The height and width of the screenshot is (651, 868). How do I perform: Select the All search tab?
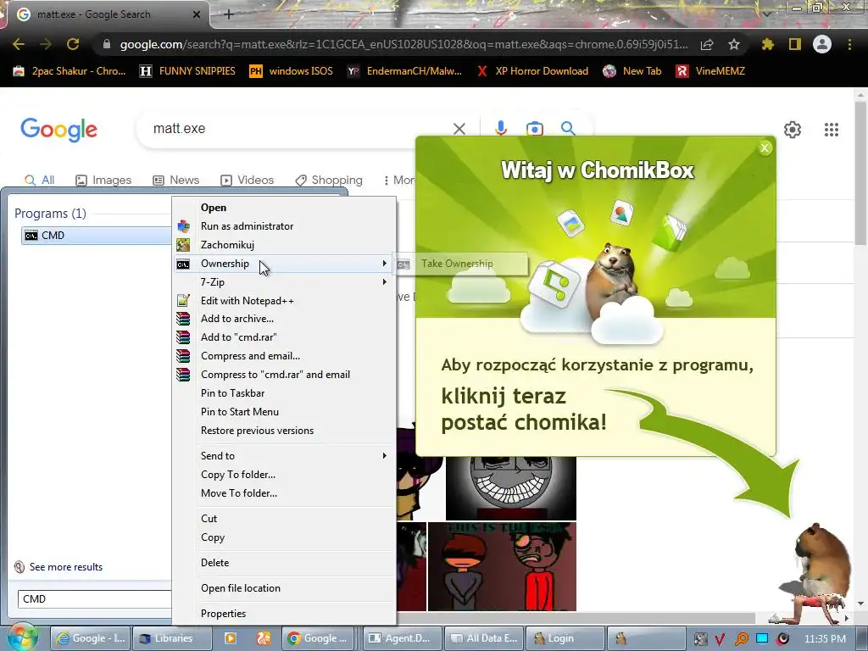coord(39,180)
